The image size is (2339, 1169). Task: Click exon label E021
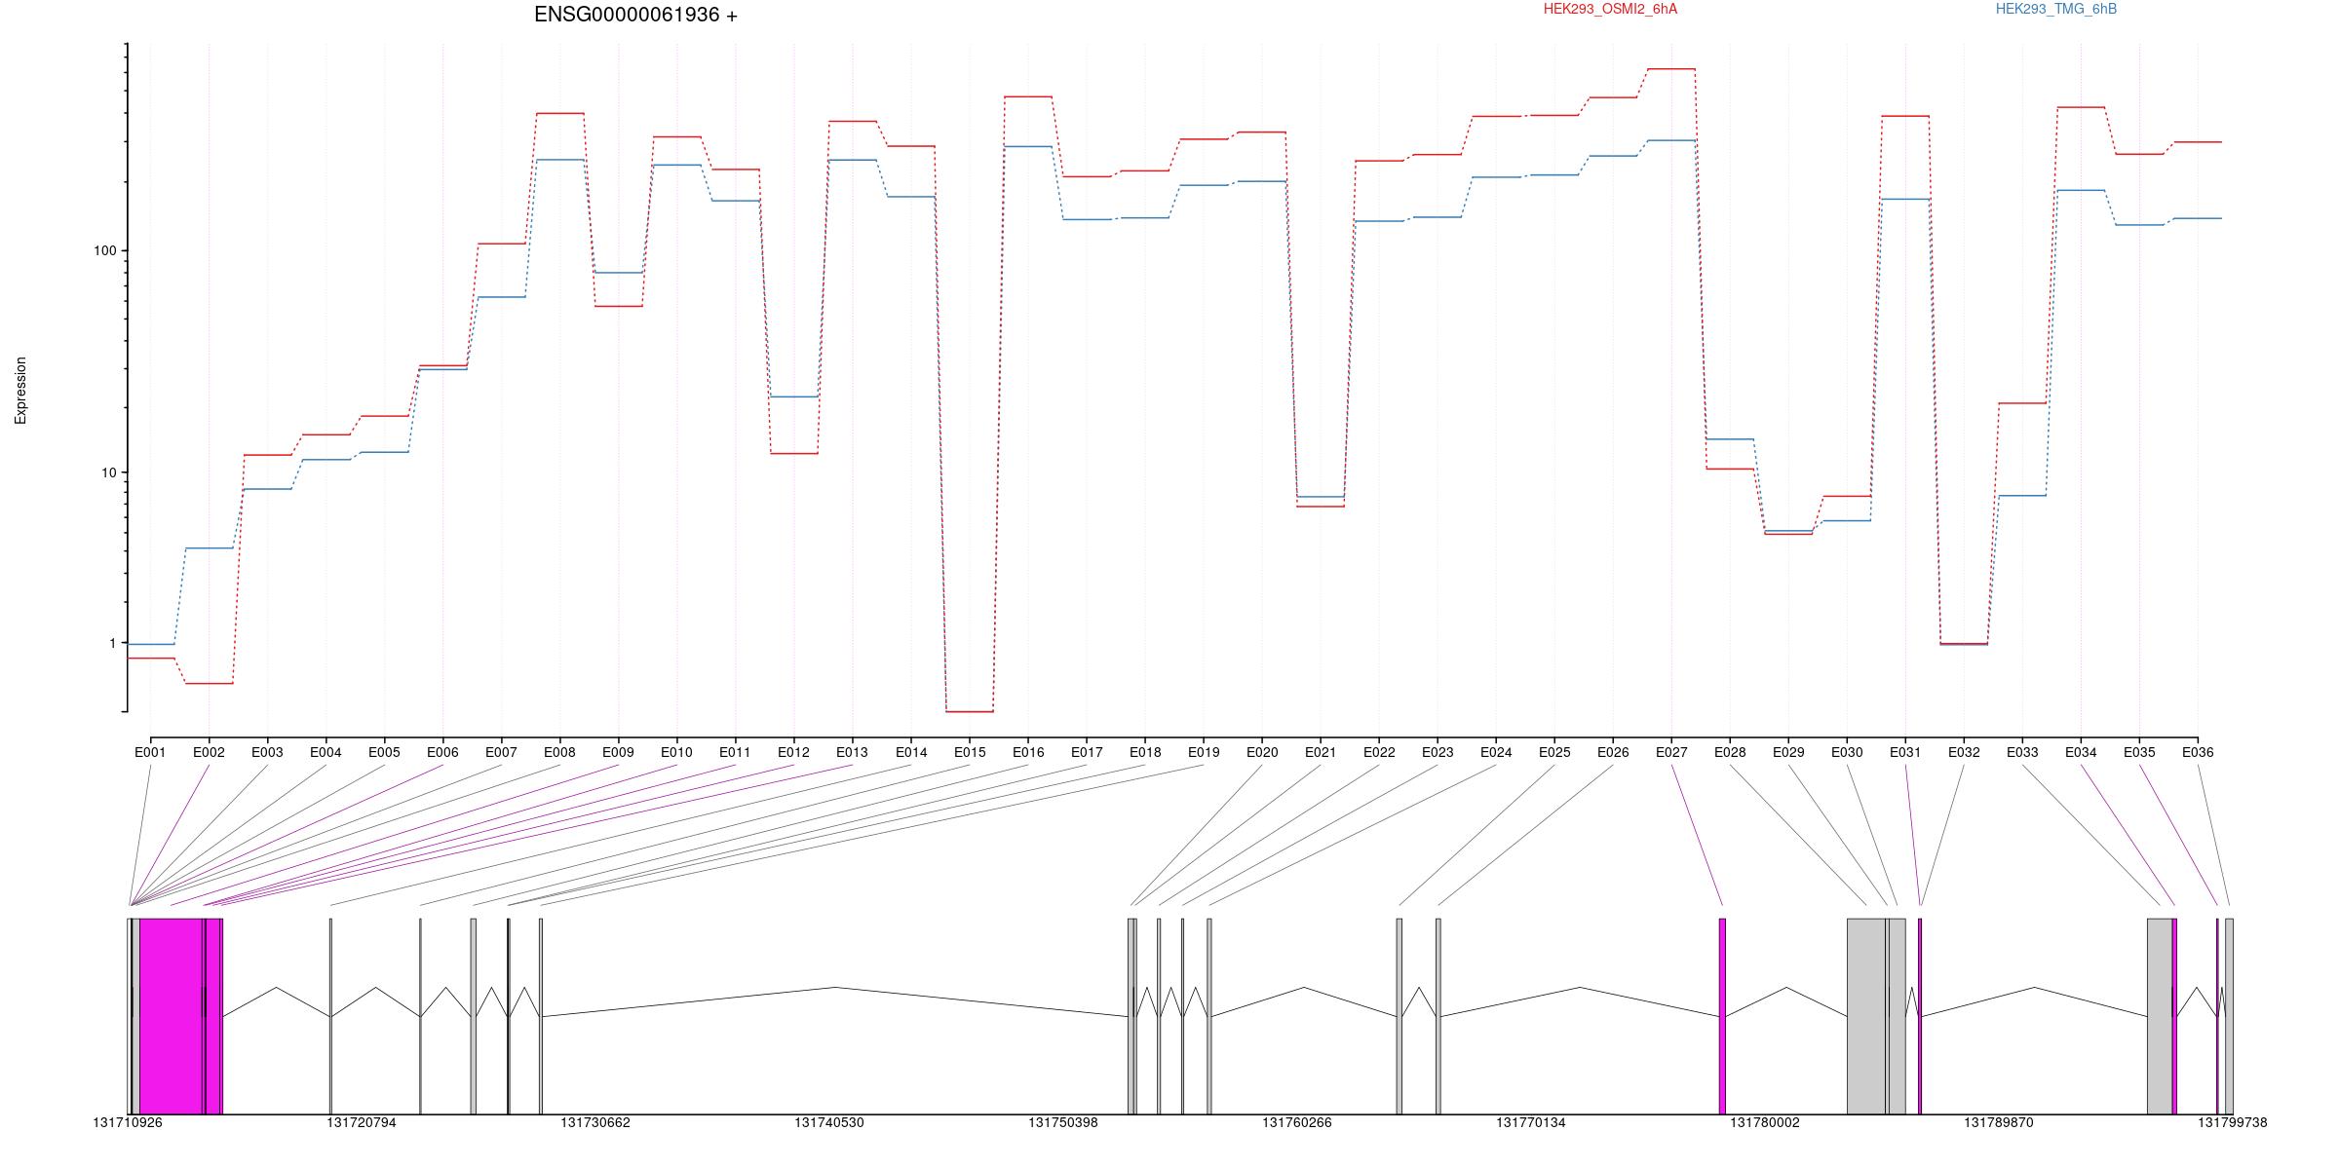point(1321,752)
